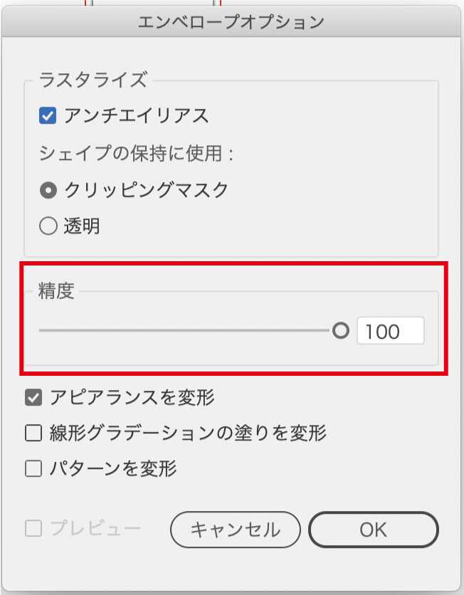Click the アンチエイリアス label text
This screenshot has height=595, width=464.
pyautogui.click(x=136, y=115)
